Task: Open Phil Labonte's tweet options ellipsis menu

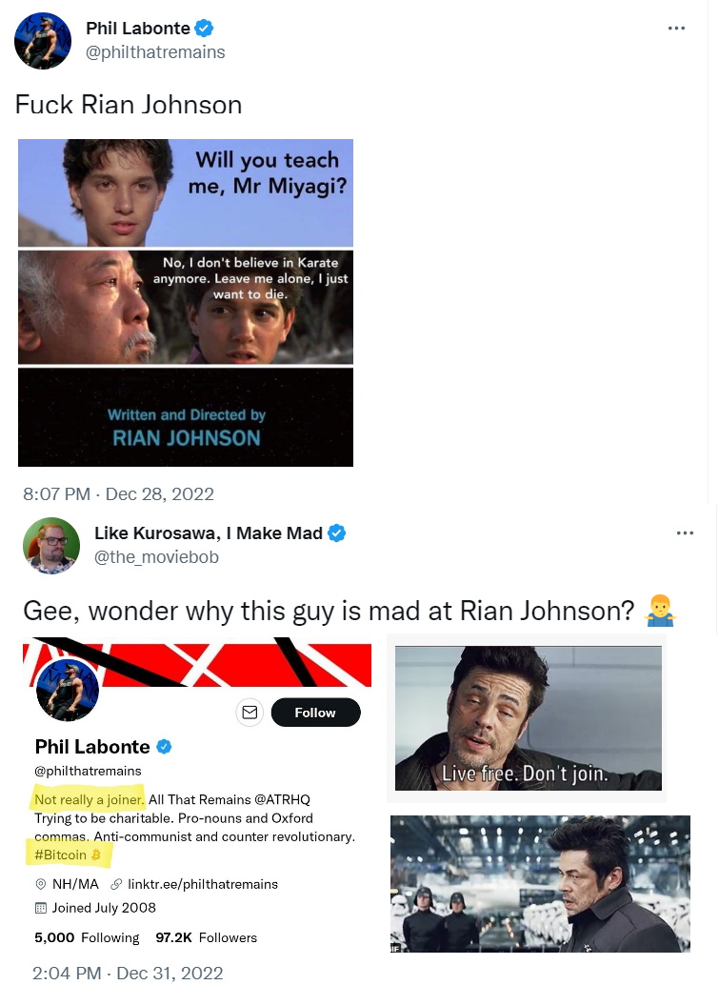Action: (x=676, y=29)
